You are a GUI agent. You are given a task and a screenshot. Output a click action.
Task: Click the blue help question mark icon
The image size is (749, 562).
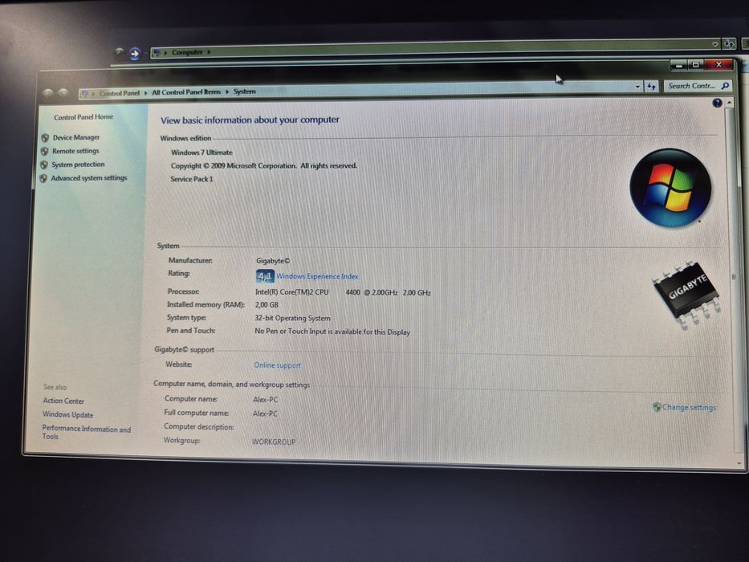[717, 103]
